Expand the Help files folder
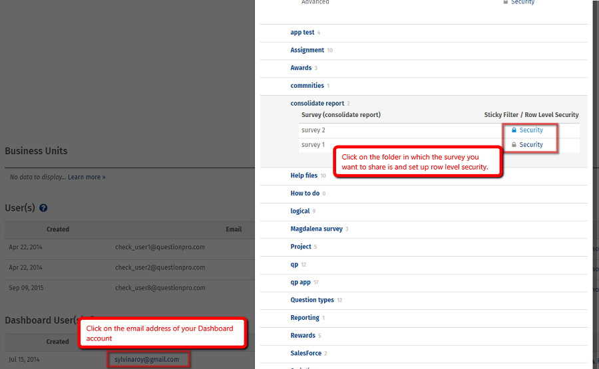 point(303,176)
